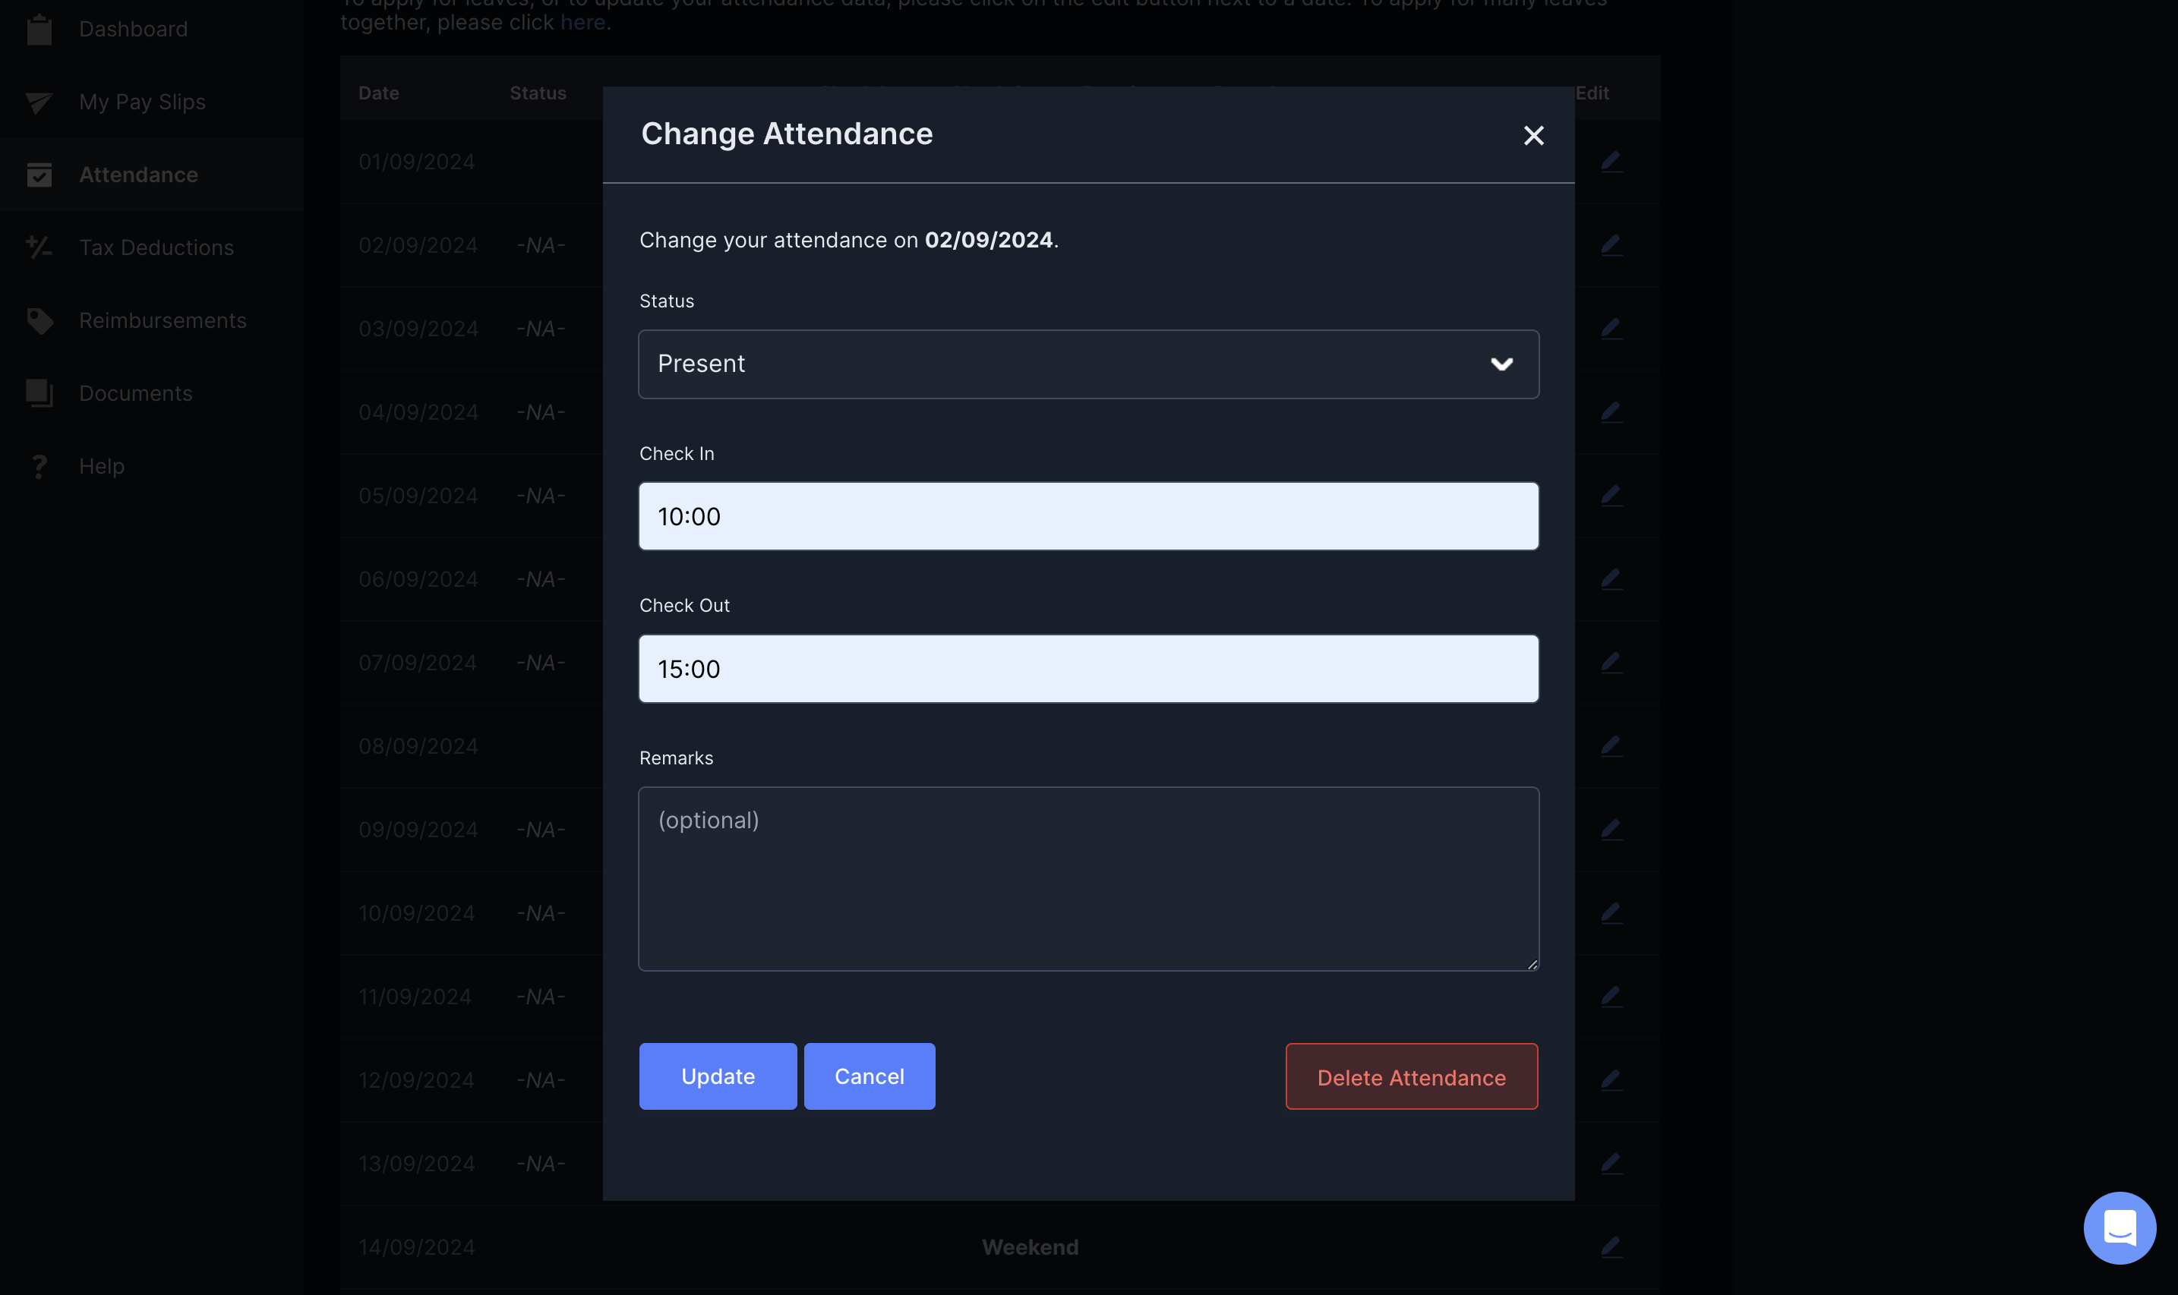Image resolution: width=2178 pixels, height=1295 pixels.
Task: Click the Dashboard sidebar icon
Action: point(40,28)
